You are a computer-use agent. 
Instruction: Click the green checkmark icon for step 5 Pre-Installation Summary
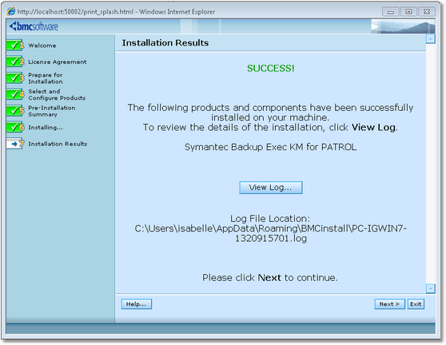(15, 110)
